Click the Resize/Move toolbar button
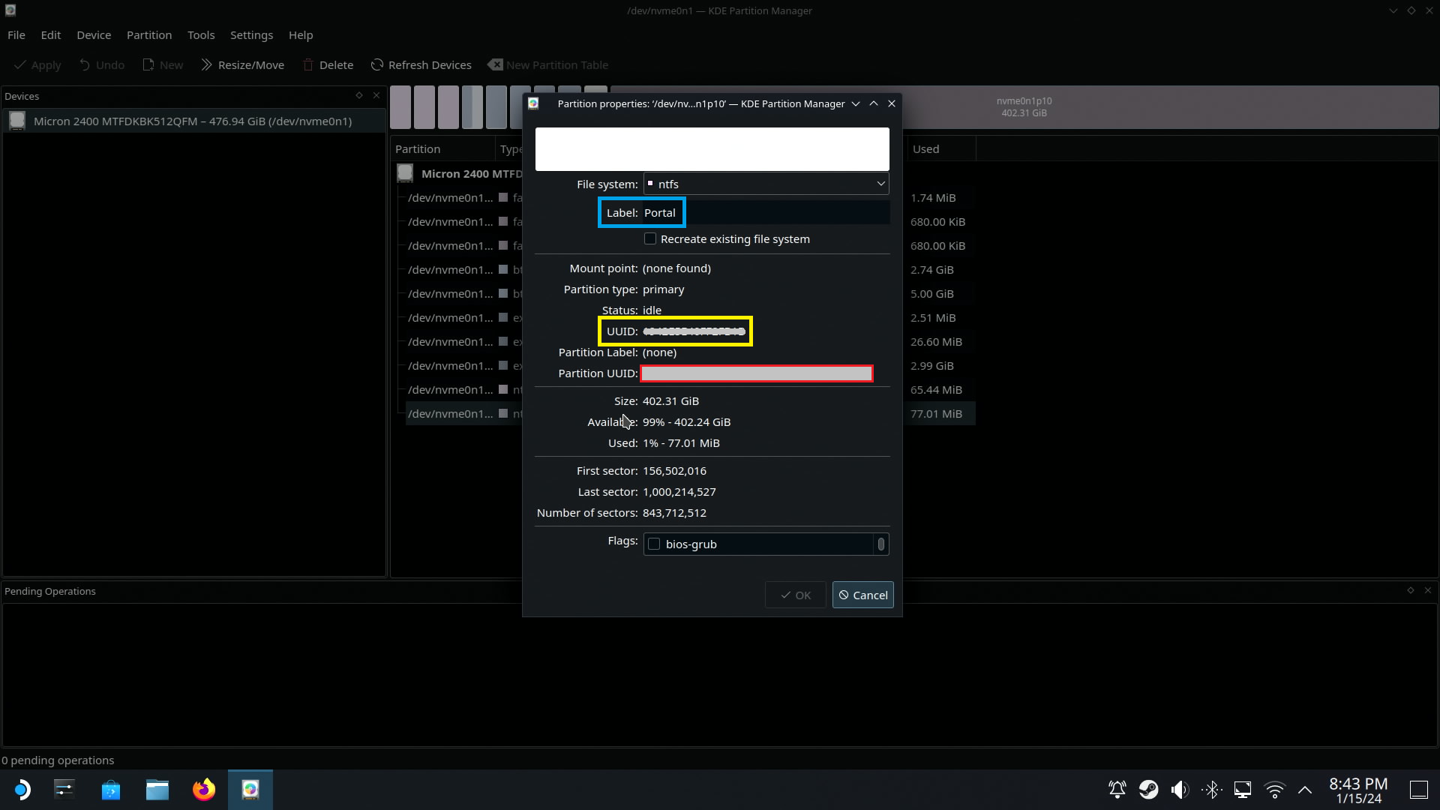 (242, 65)
